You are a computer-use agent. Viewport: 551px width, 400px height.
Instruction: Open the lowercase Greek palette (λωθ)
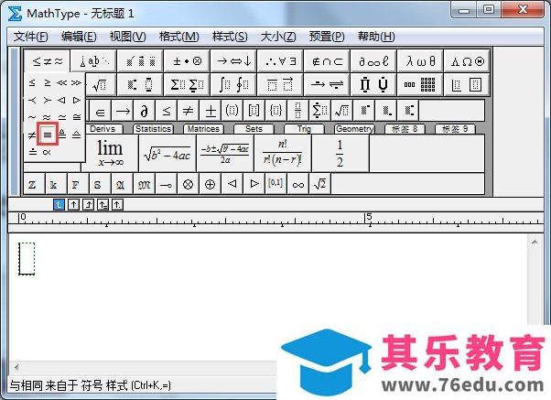pyautogui.click(x=420, y=61)
